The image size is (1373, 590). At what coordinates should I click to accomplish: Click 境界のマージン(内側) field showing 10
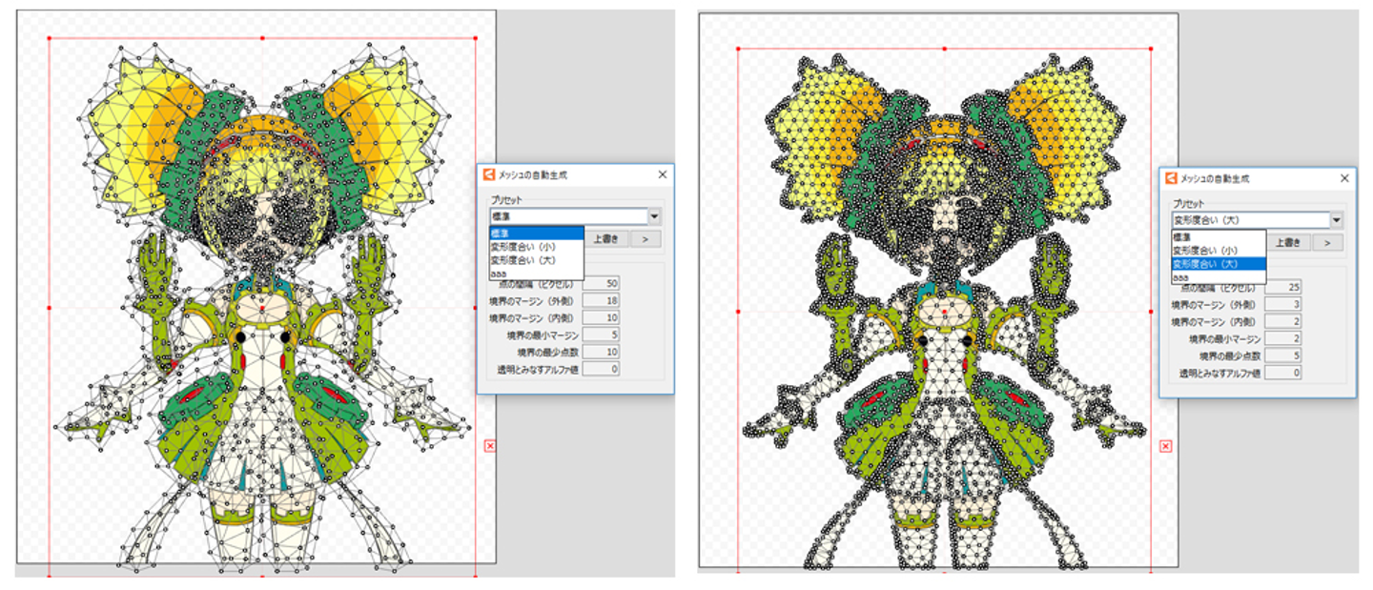point(601,317)
